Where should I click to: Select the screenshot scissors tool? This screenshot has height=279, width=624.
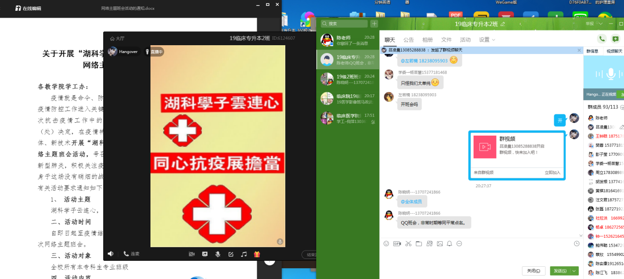pyautogui.click(x=408, y=244)
